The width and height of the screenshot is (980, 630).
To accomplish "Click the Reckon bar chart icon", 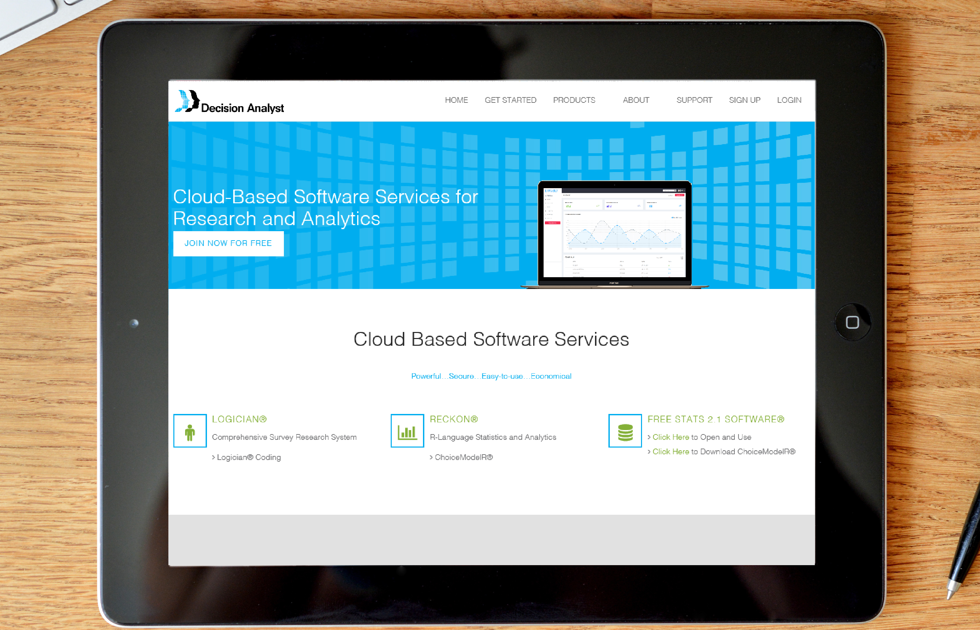I will (x=407, y=431).
